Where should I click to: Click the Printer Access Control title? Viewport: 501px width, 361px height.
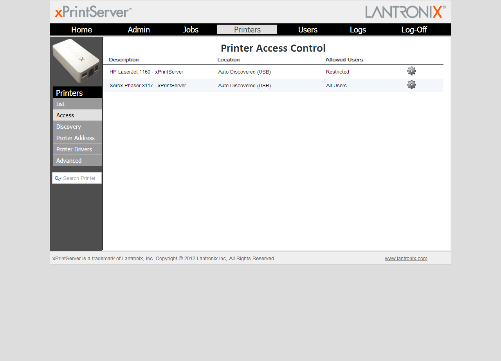(273, 48)
